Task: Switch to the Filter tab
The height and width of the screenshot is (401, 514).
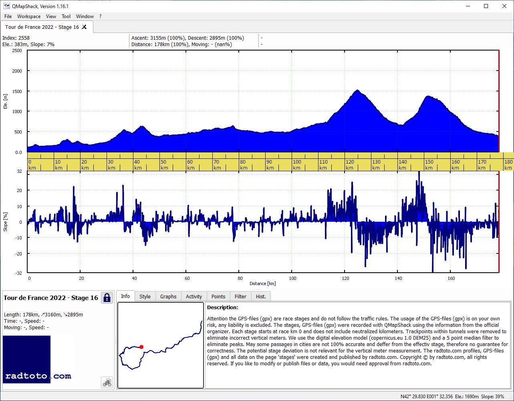Action: tap(241, 296)
